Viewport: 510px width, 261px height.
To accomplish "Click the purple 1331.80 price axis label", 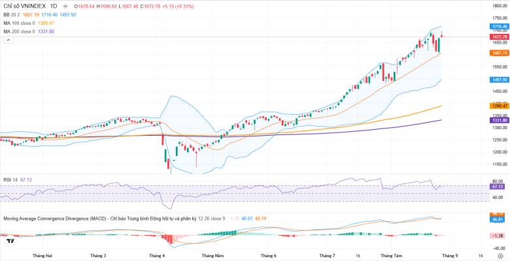I will click(499, 120).
